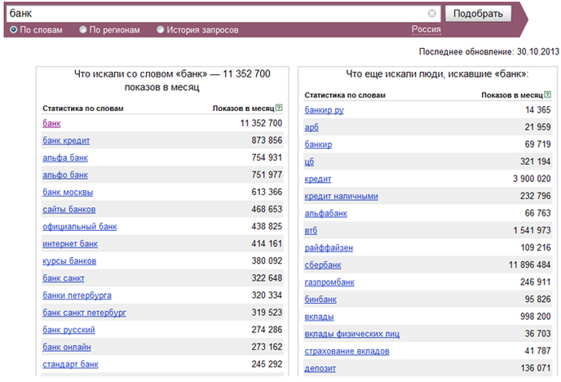Open the 'кредит наличными' related link
Image resolution: width=561 pixels, height=382 pixels.
(x=342, y=196)
